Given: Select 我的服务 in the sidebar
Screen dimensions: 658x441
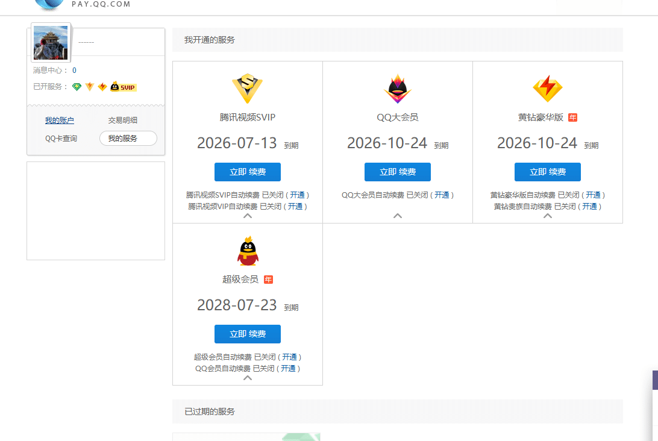Looking at the screenshot, I should (128, 139).
